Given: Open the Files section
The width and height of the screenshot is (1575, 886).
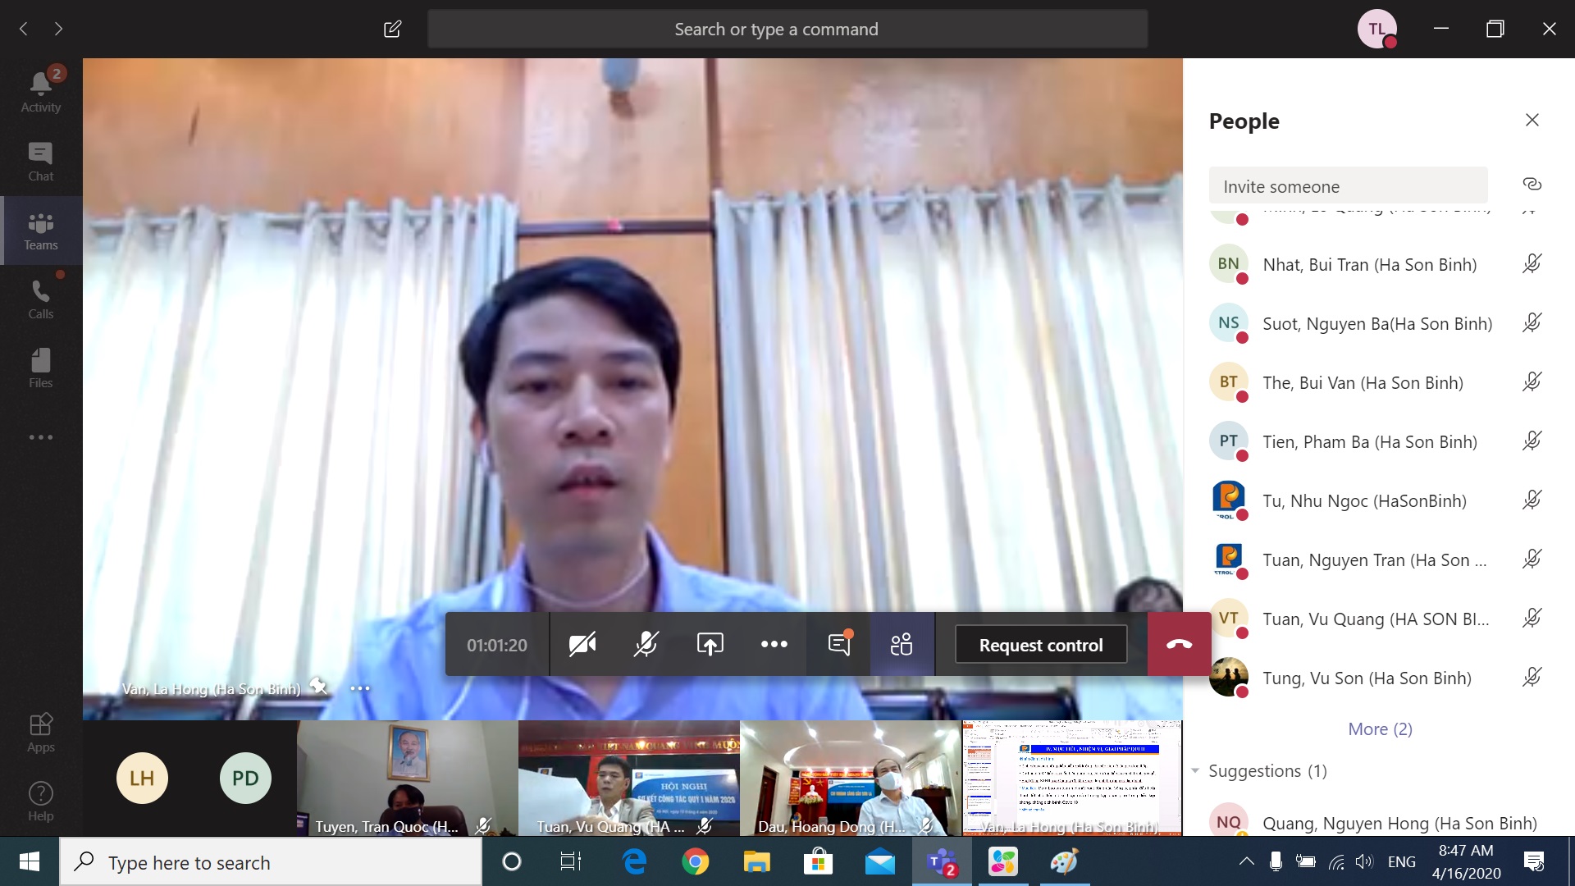Looking at the screenshot, I should point(41,368).
